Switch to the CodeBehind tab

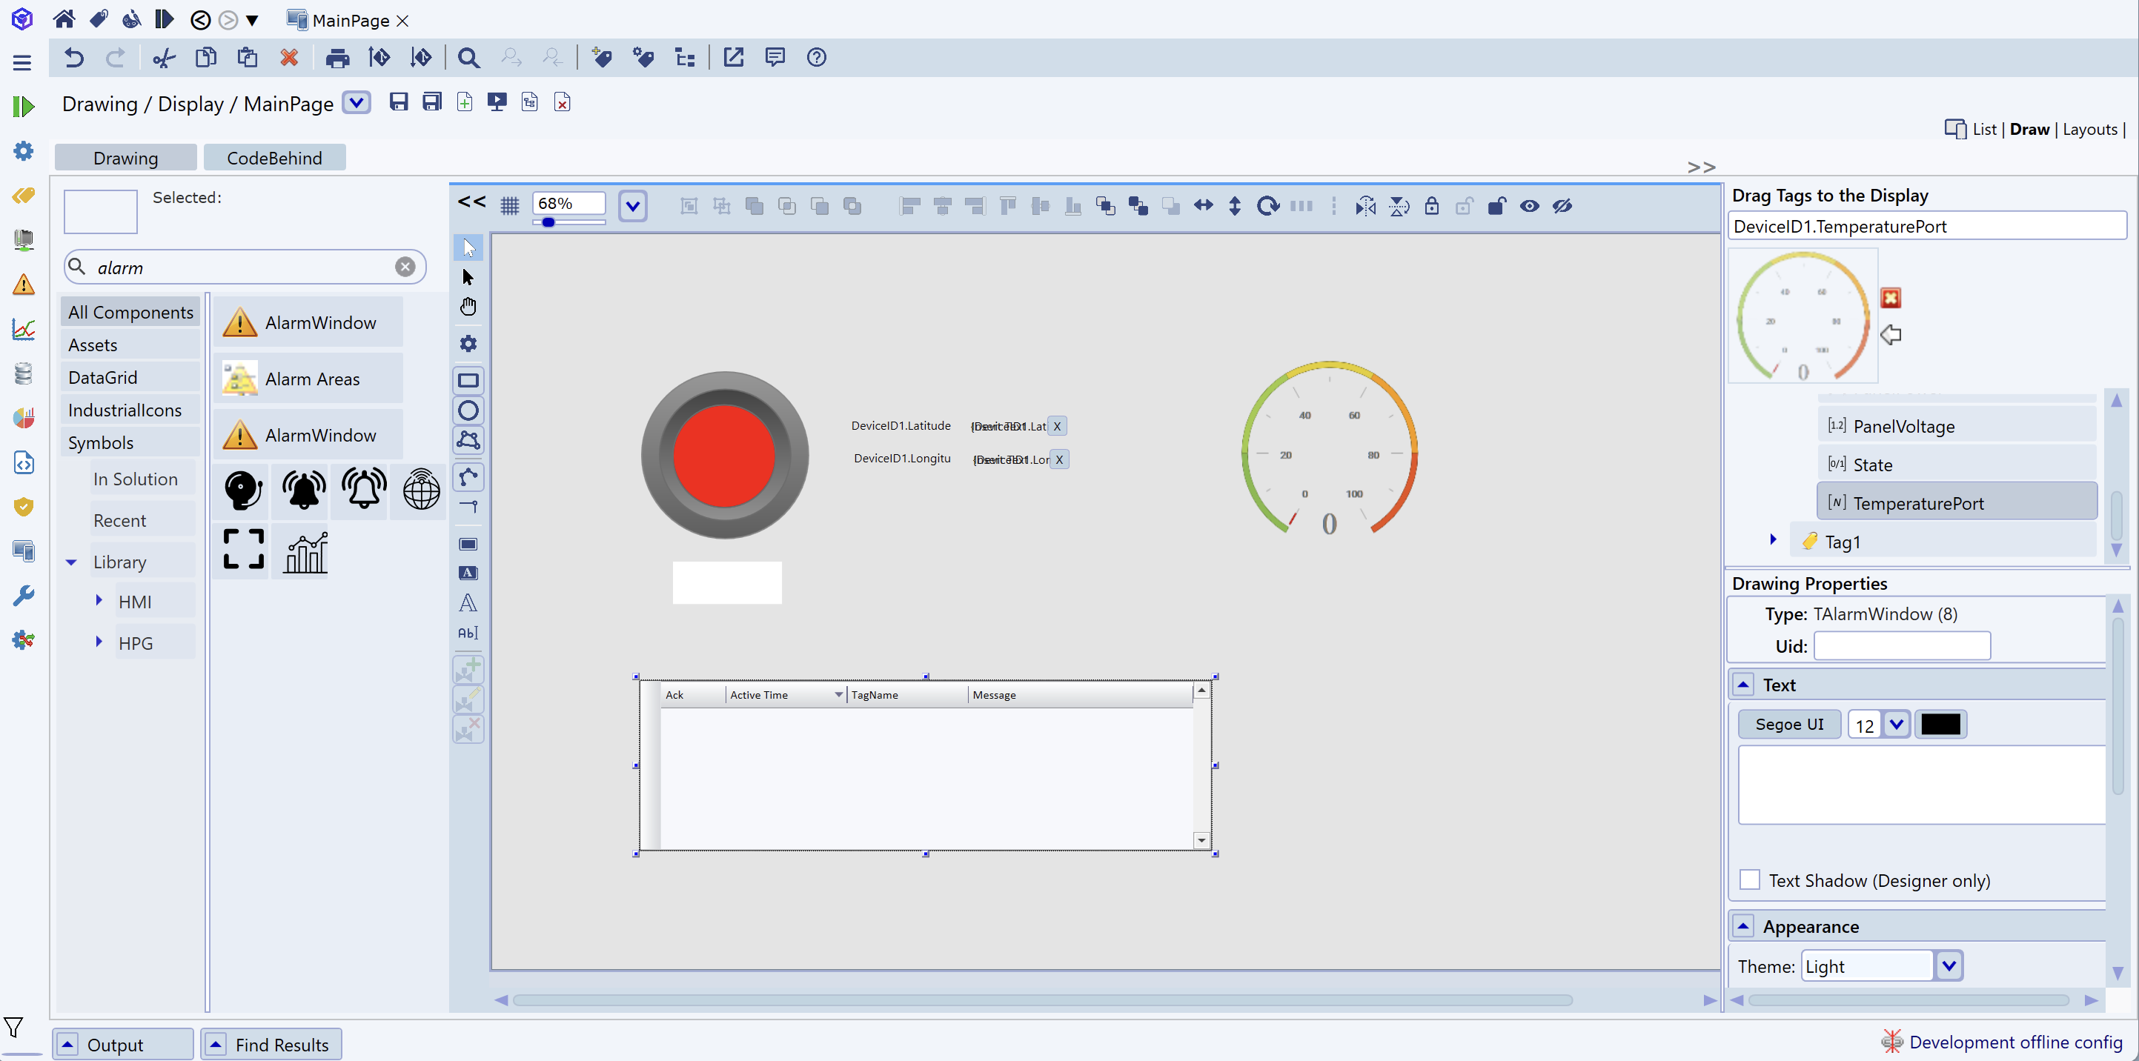274,158
